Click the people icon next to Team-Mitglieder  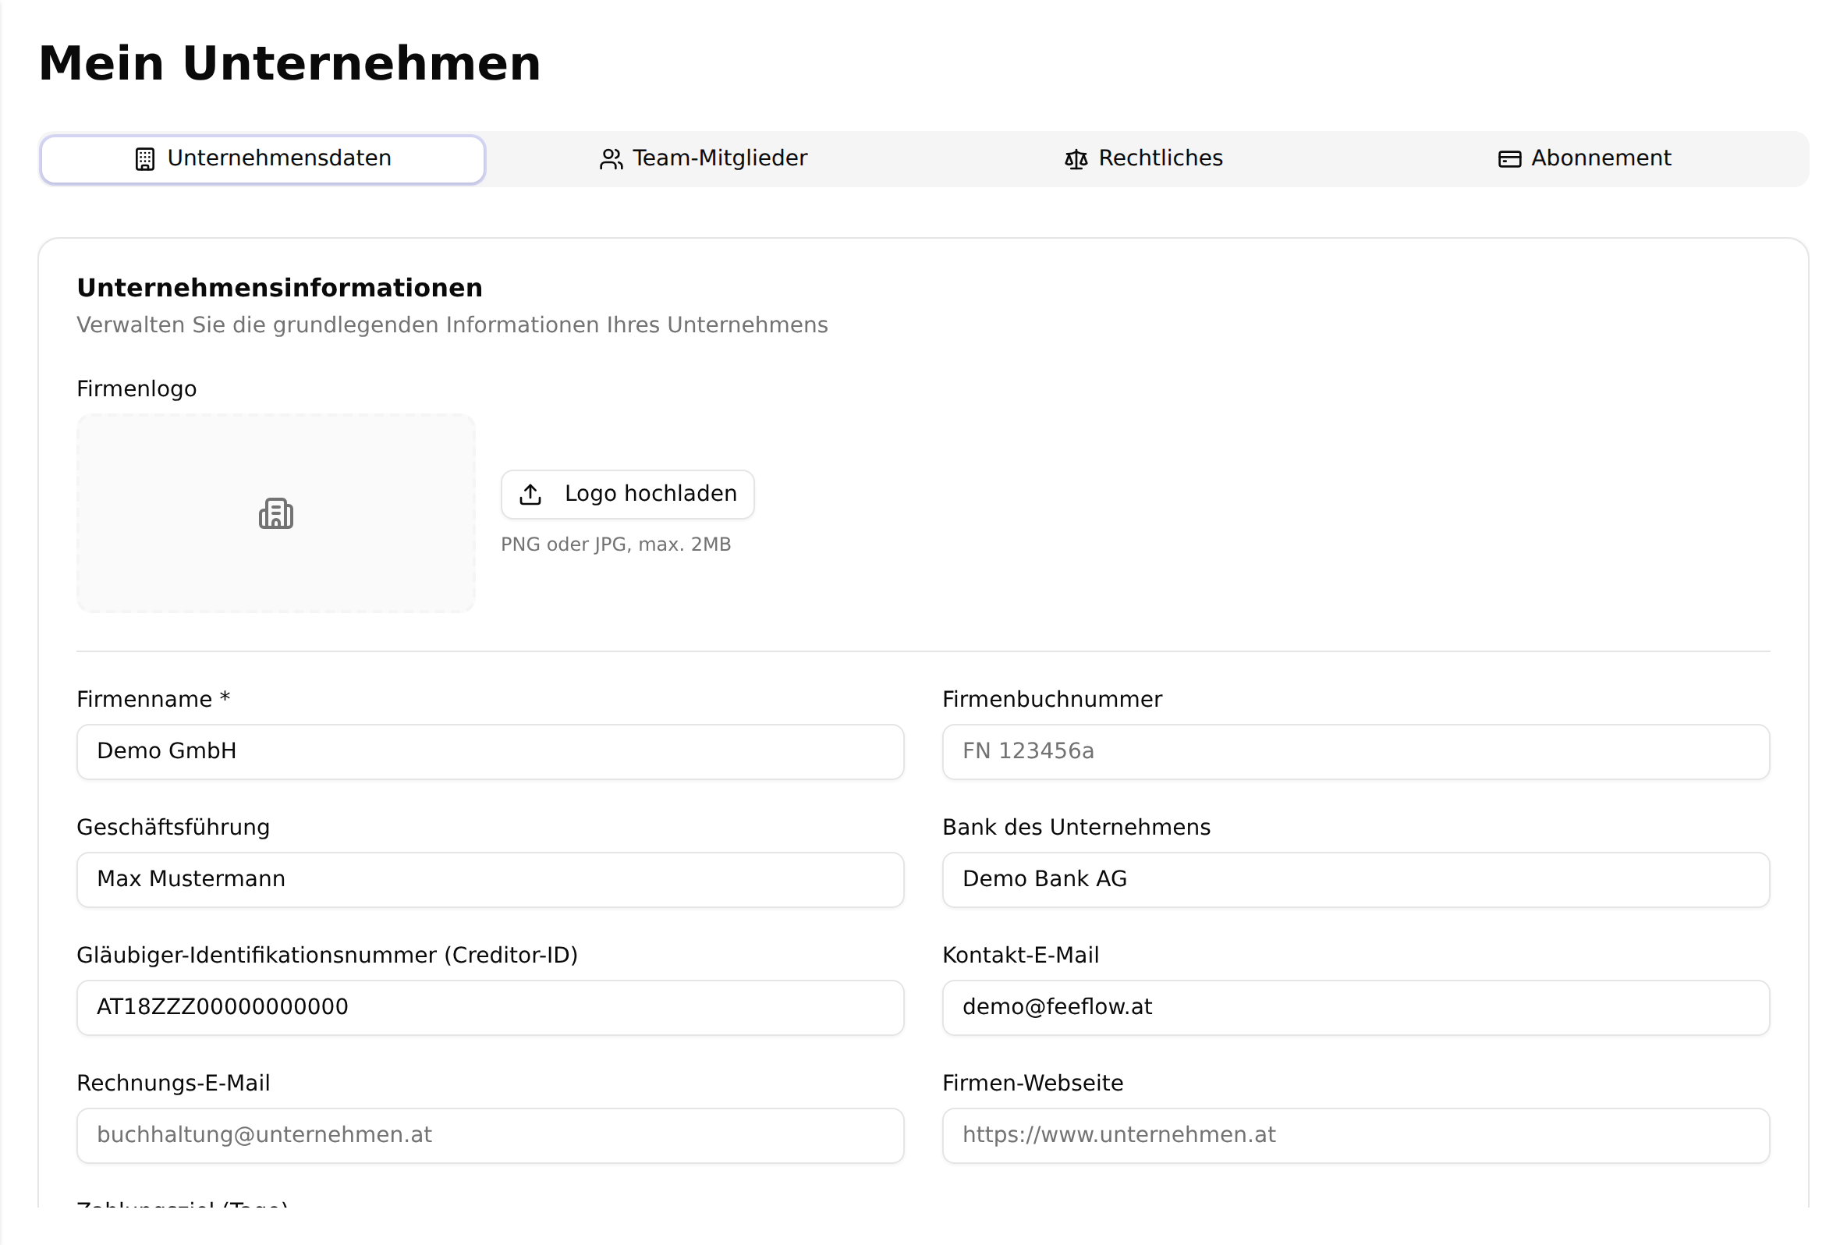pyautogui.click(x=611, y=159)
